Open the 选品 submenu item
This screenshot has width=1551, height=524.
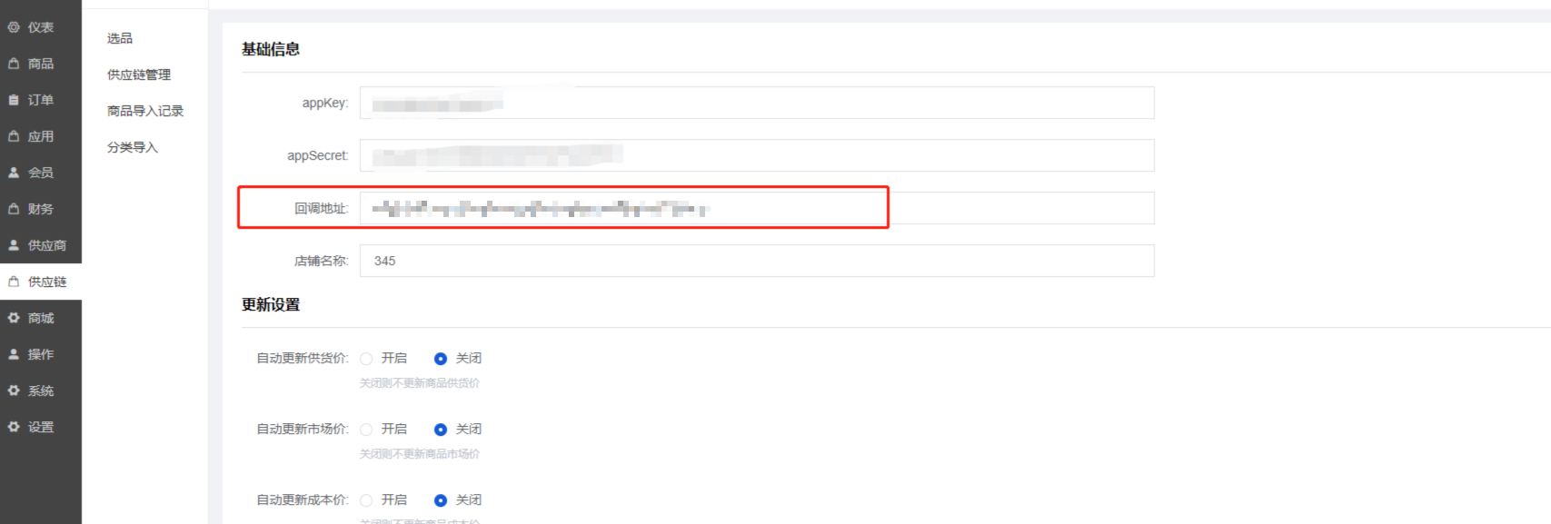click(120, 38)
